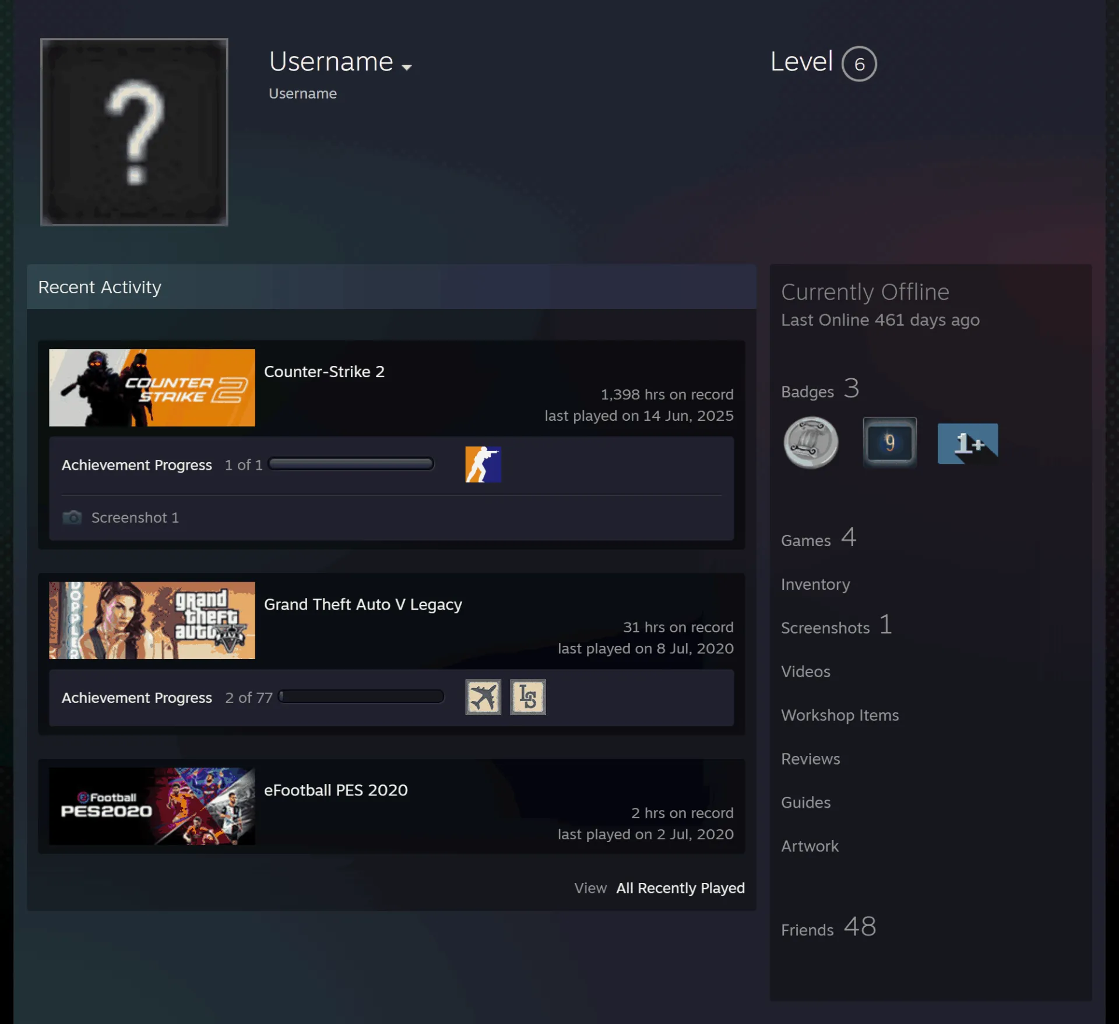The width and height of the screenshot is (1119, 1024).
Task: Open the Counter-Strike 2 game banner
Action: pyautogui.click(x=152, y=388)
